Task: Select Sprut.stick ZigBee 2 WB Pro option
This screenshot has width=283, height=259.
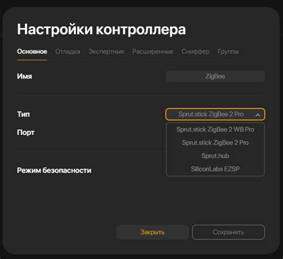Action: [215, 129]
